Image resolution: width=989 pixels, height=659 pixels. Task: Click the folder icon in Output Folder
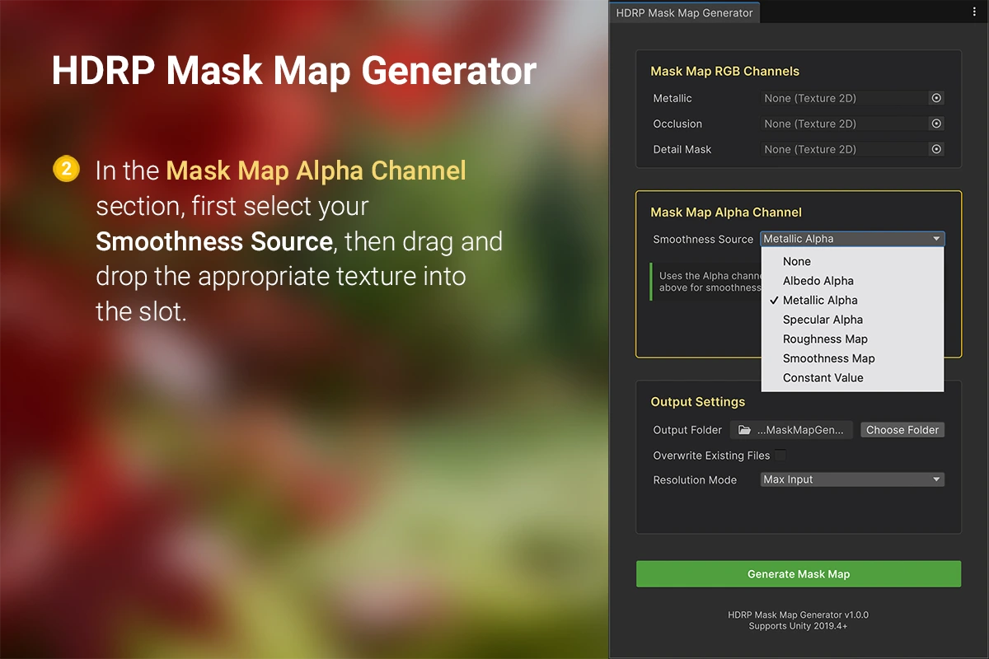pos(744,430)
